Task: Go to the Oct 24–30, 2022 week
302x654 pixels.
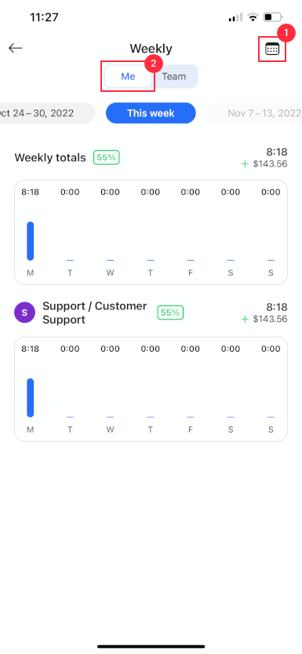Action: pos(46,113)
